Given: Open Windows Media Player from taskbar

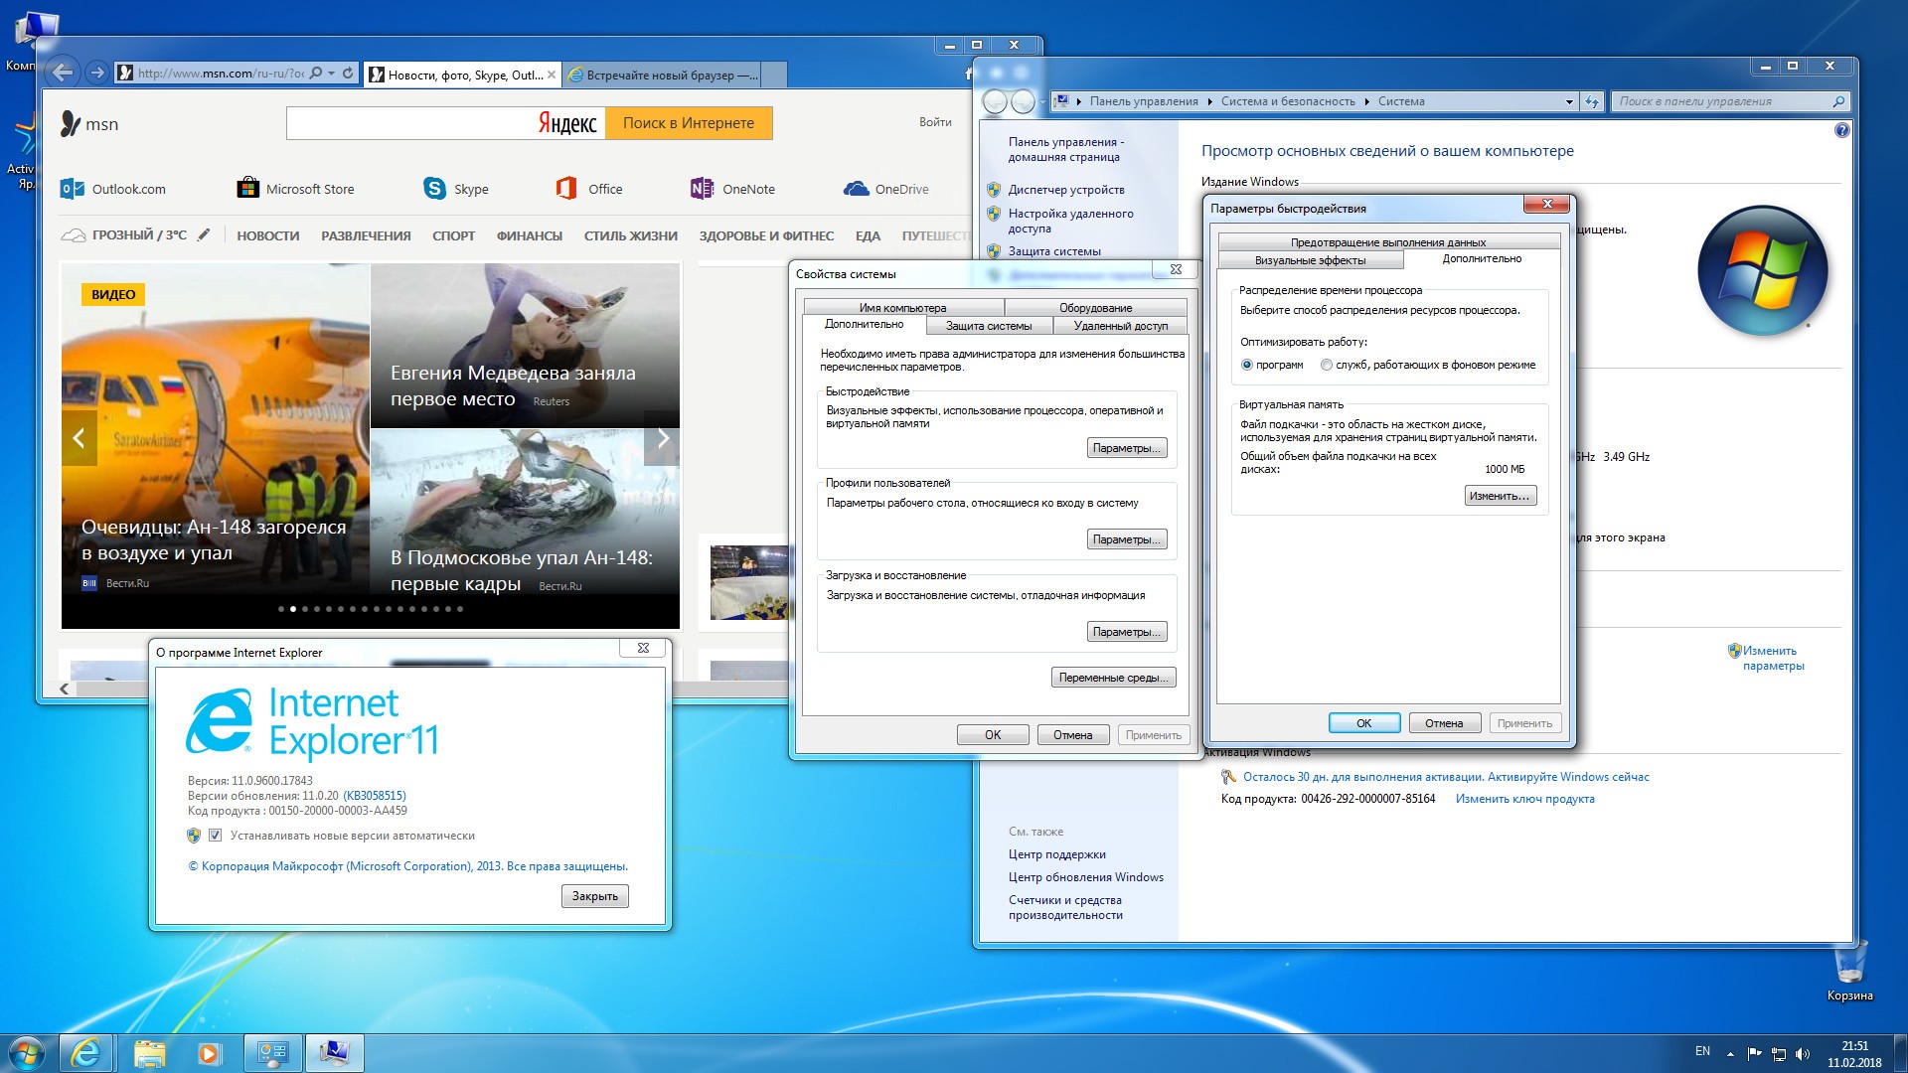Looking at the screenshot, I should click(209, 1053).
